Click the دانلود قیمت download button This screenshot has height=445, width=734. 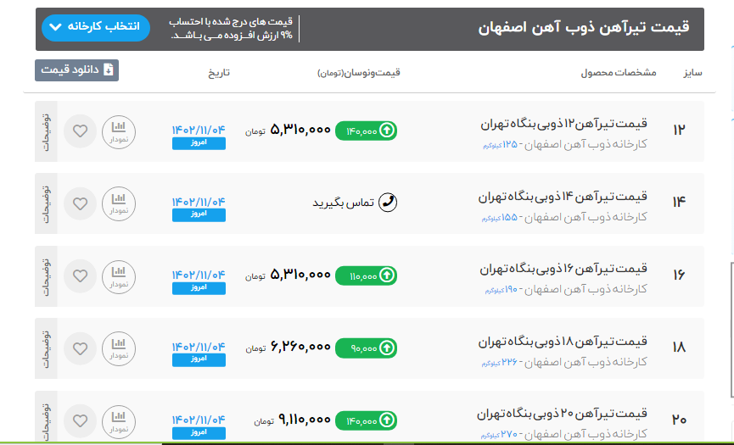77,70
